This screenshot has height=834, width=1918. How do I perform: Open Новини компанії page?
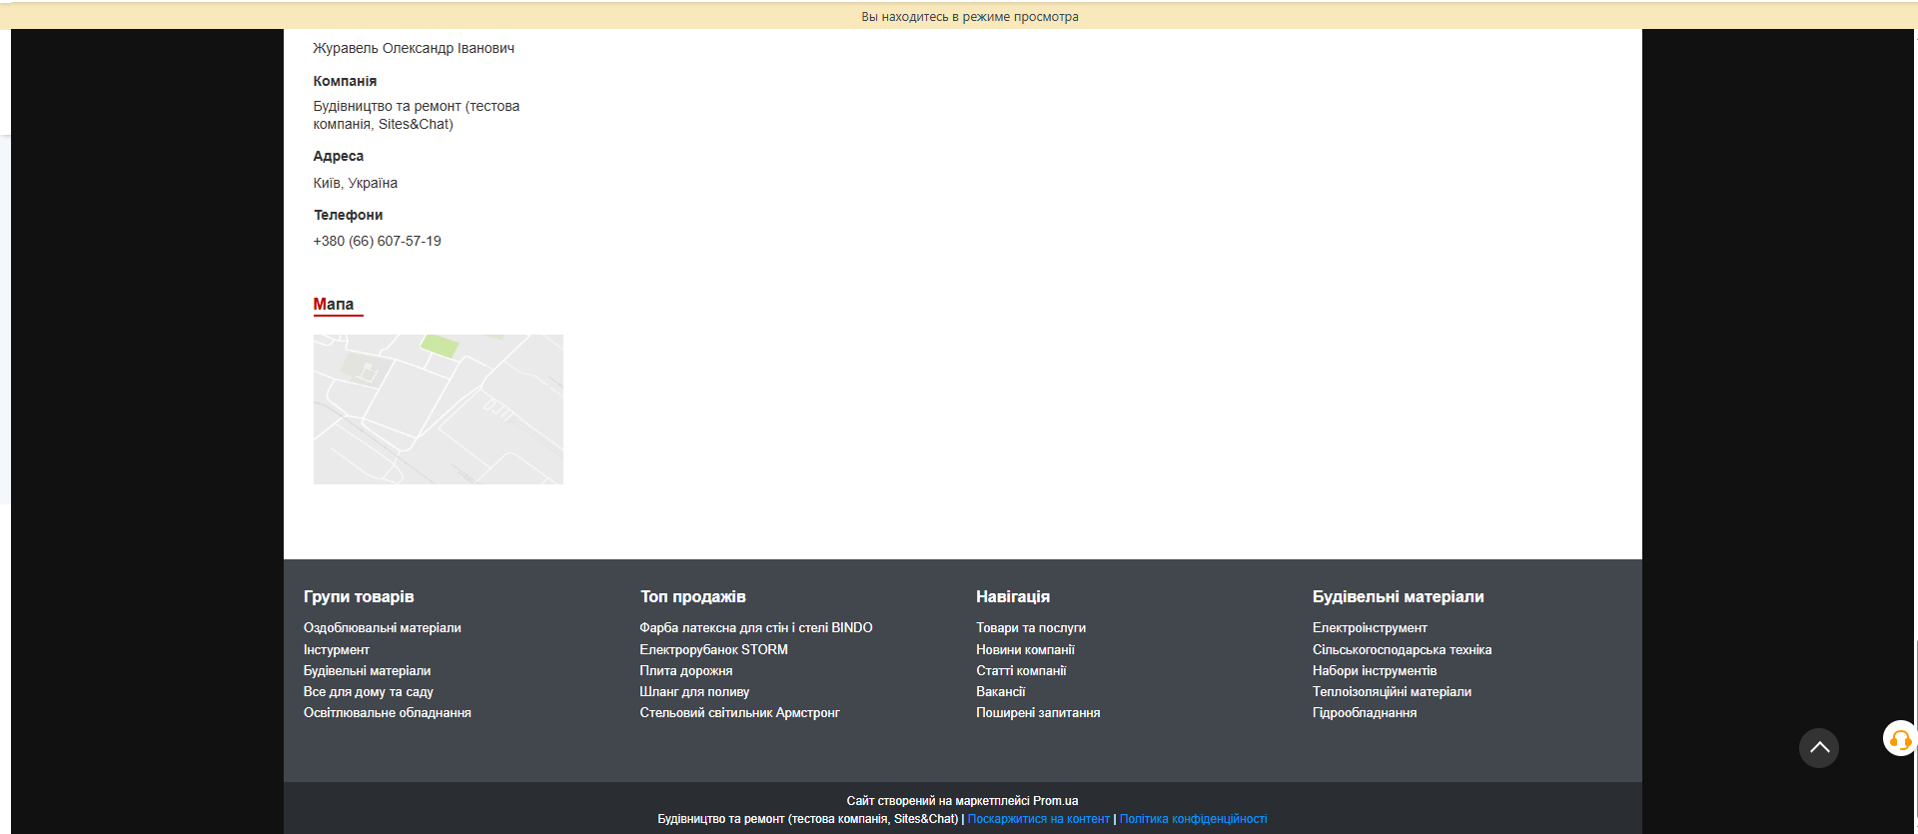(1025, 650)
